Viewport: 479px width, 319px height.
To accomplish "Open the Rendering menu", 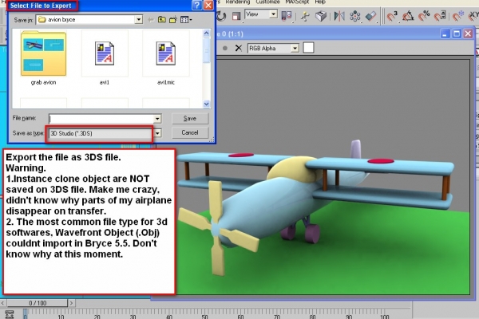I will (237, 2).
